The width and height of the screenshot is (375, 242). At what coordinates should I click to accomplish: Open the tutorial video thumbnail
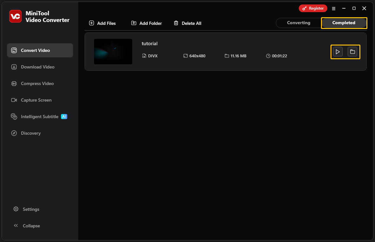[x=113, y=52]
